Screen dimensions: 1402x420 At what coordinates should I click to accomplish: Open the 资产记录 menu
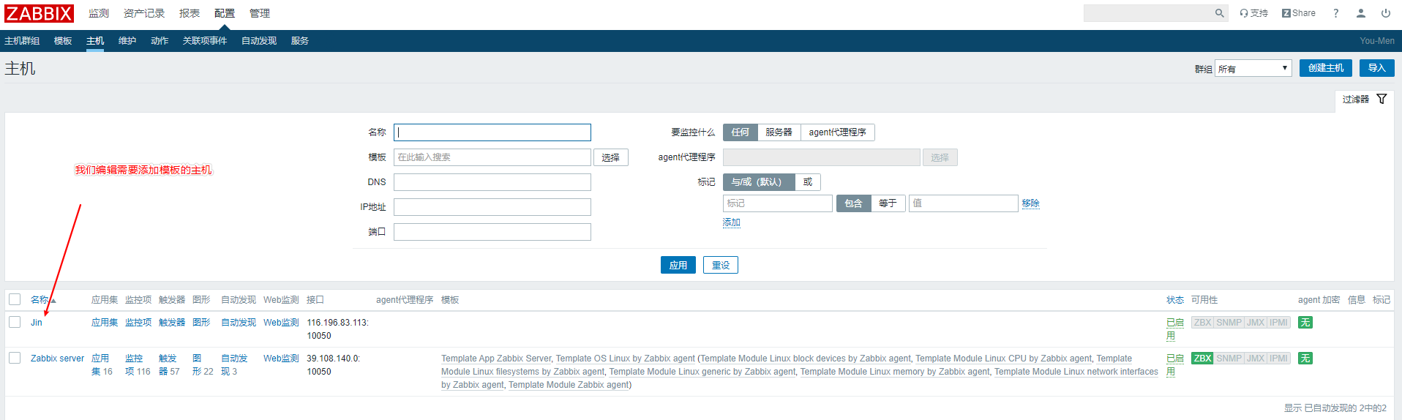pos(144,13)
